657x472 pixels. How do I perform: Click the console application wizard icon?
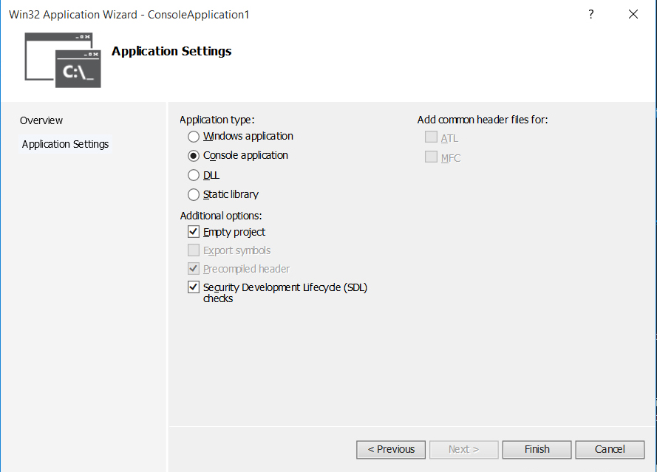[x=63, y=61]
